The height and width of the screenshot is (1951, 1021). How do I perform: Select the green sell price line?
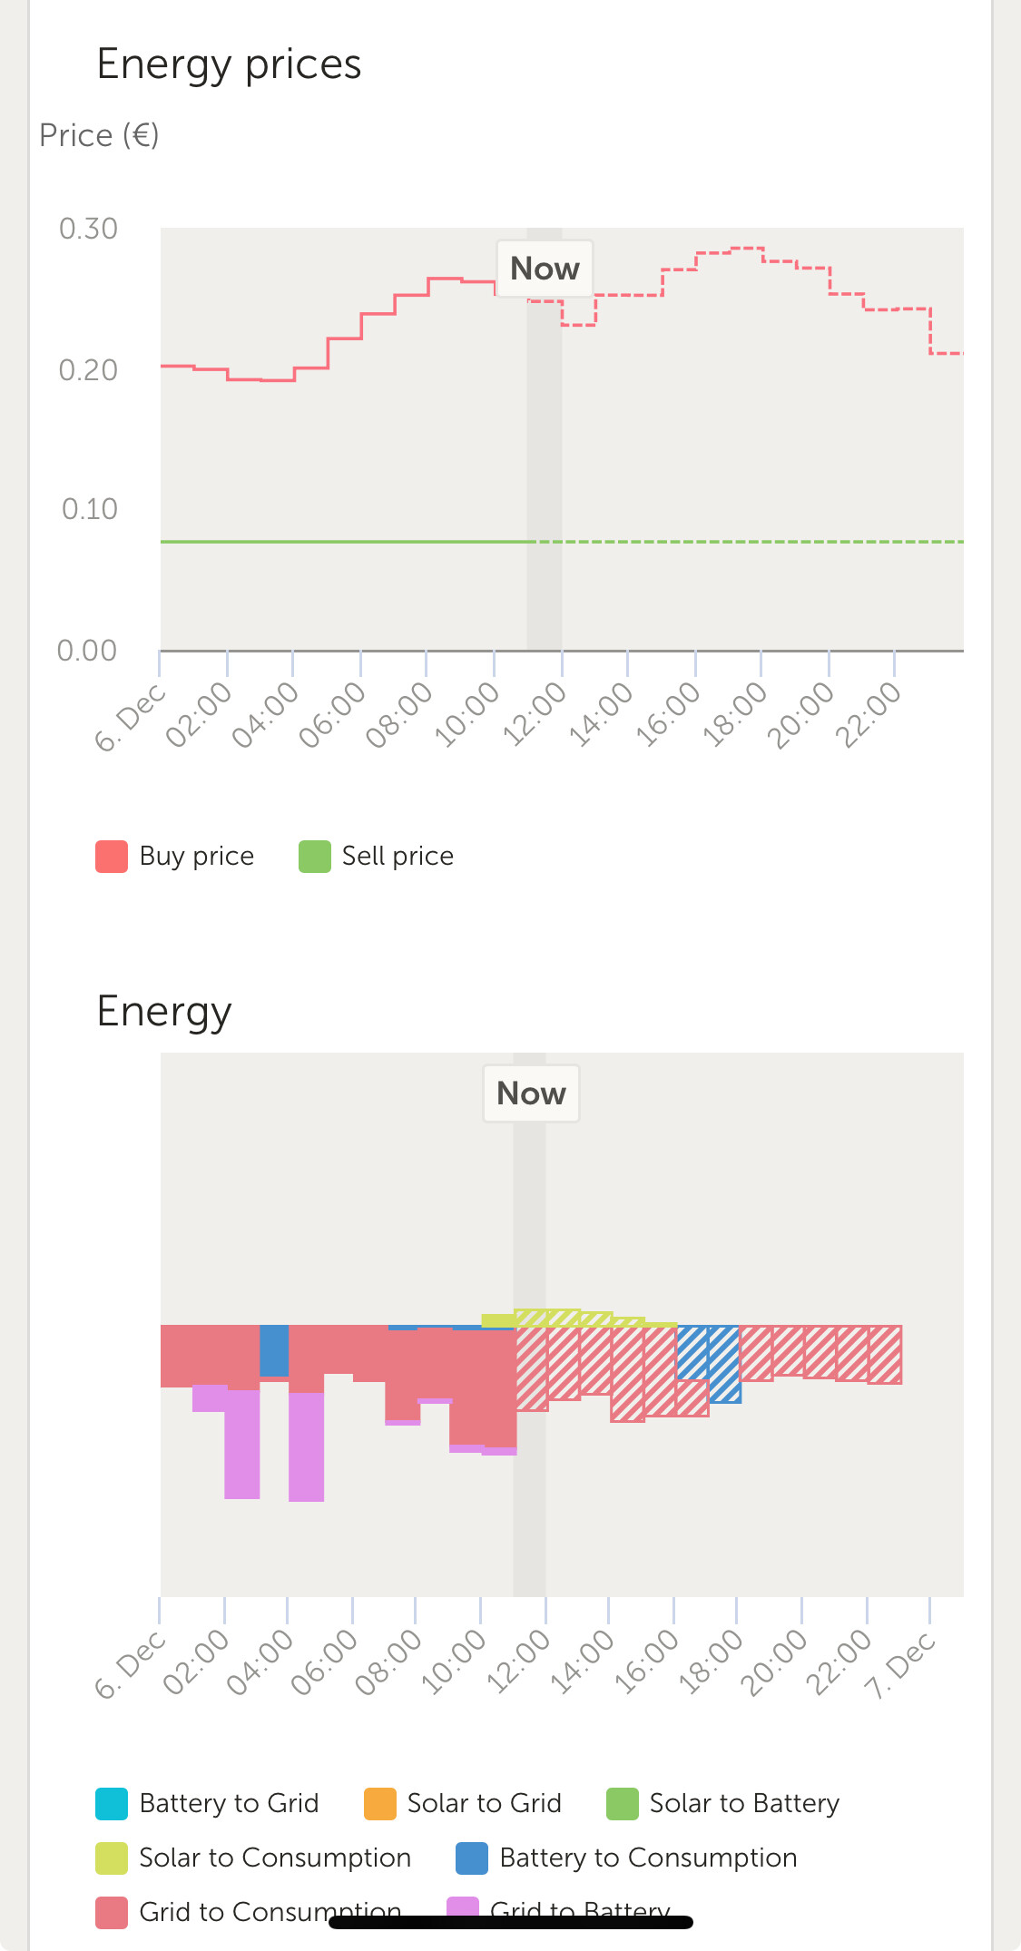tap(345, 542)
